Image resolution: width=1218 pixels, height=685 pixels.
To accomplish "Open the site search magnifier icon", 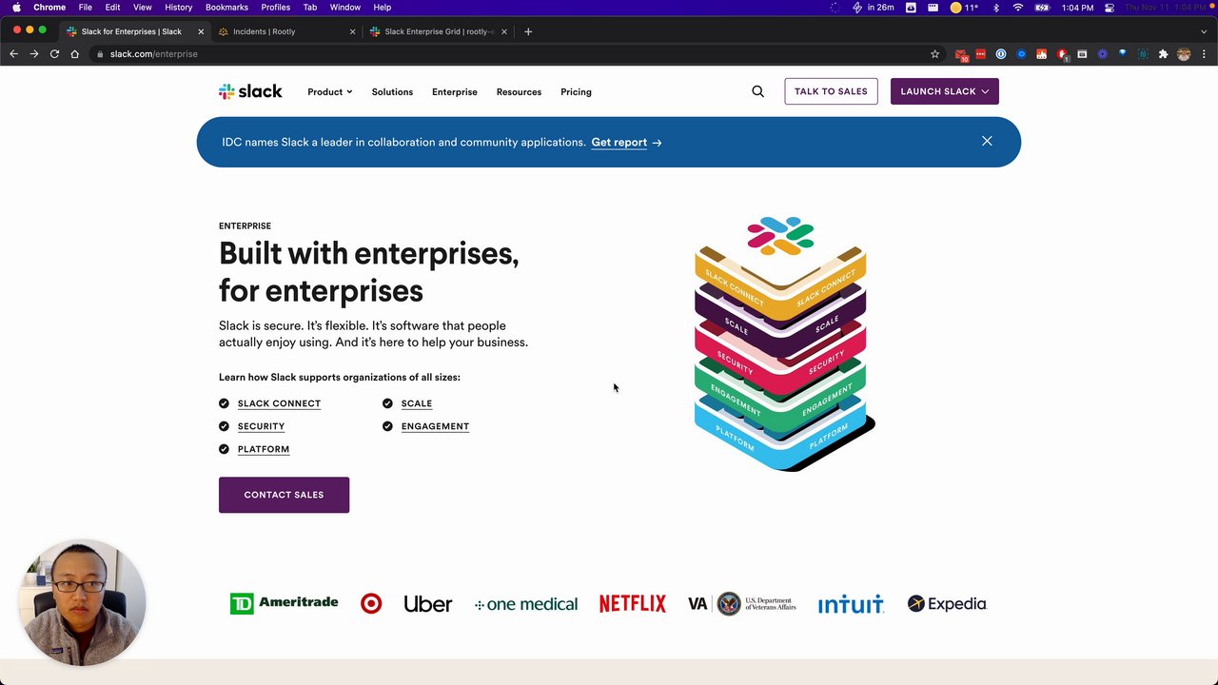I will (757, 91).
